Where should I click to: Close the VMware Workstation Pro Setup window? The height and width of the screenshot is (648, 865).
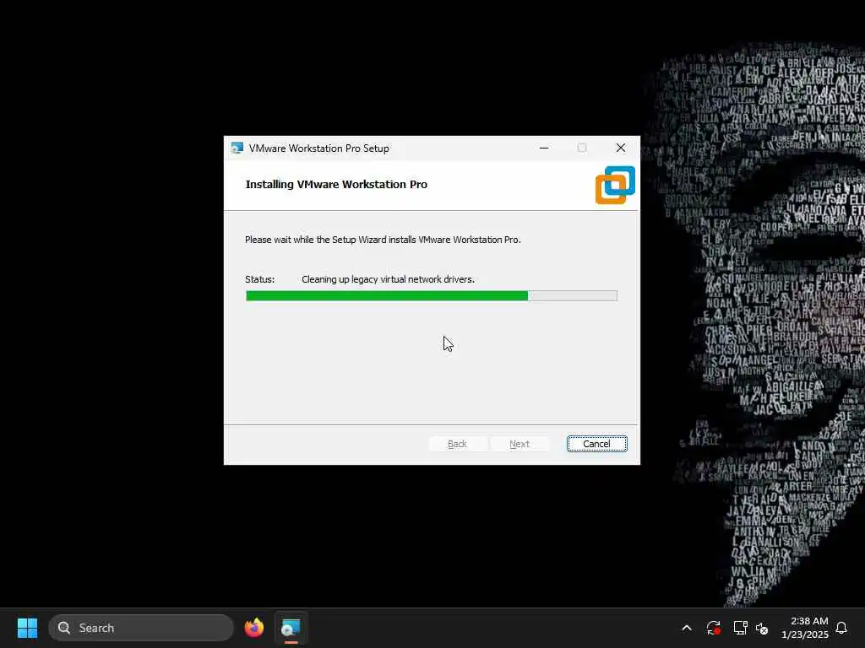click(621, 148)
